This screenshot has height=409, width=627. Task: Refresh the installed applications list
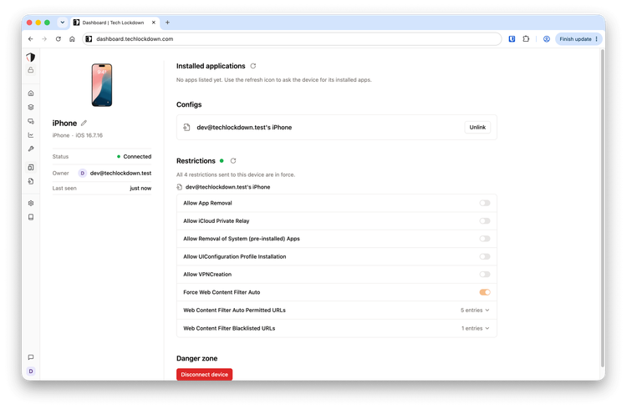253,66
